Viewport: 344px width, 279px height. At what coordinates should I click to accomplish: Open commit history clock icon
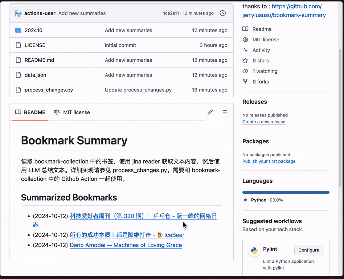pyautogui.click(x=223, y=13)
